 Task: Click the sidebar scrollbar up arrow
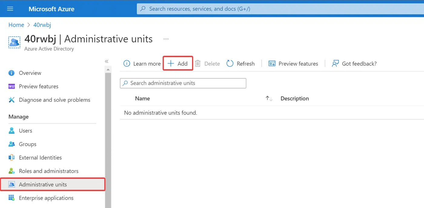[108, 70]
